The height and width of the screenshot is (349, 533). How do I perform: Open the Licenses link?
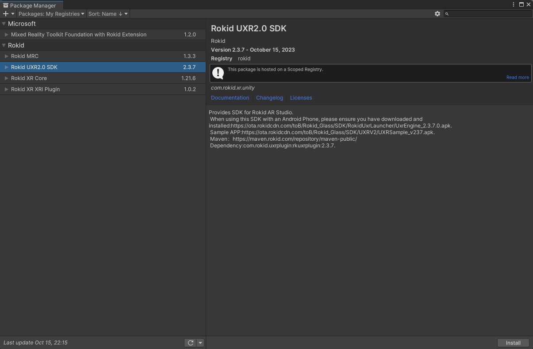click(x=301, y=98)
